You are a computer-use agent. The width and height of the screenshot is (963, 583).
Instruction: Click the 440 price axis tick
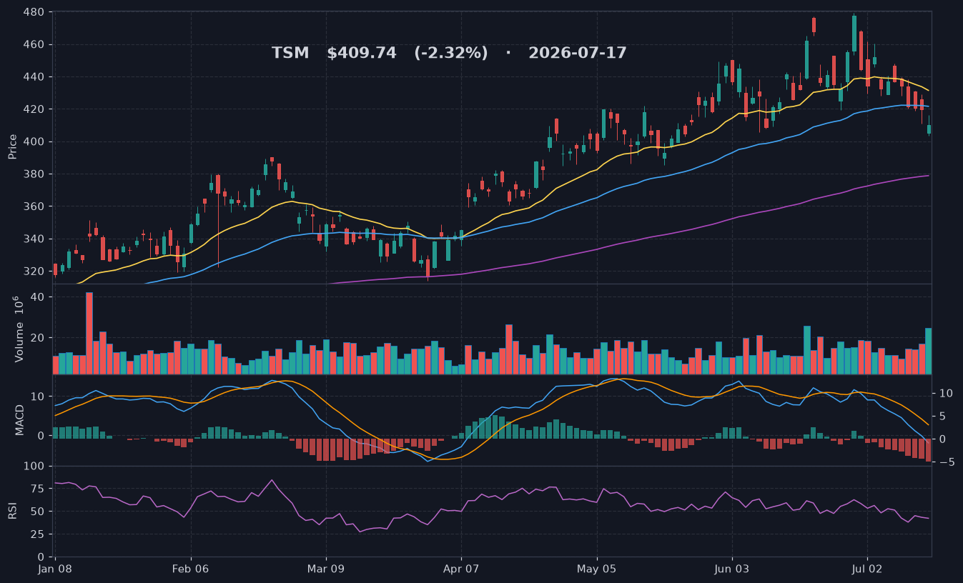click(x=34, y=77)
